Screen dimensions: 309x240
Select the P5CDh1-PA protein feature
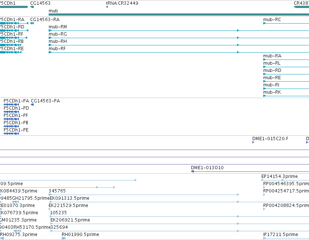pyautogui.click(x=11, y=105)
